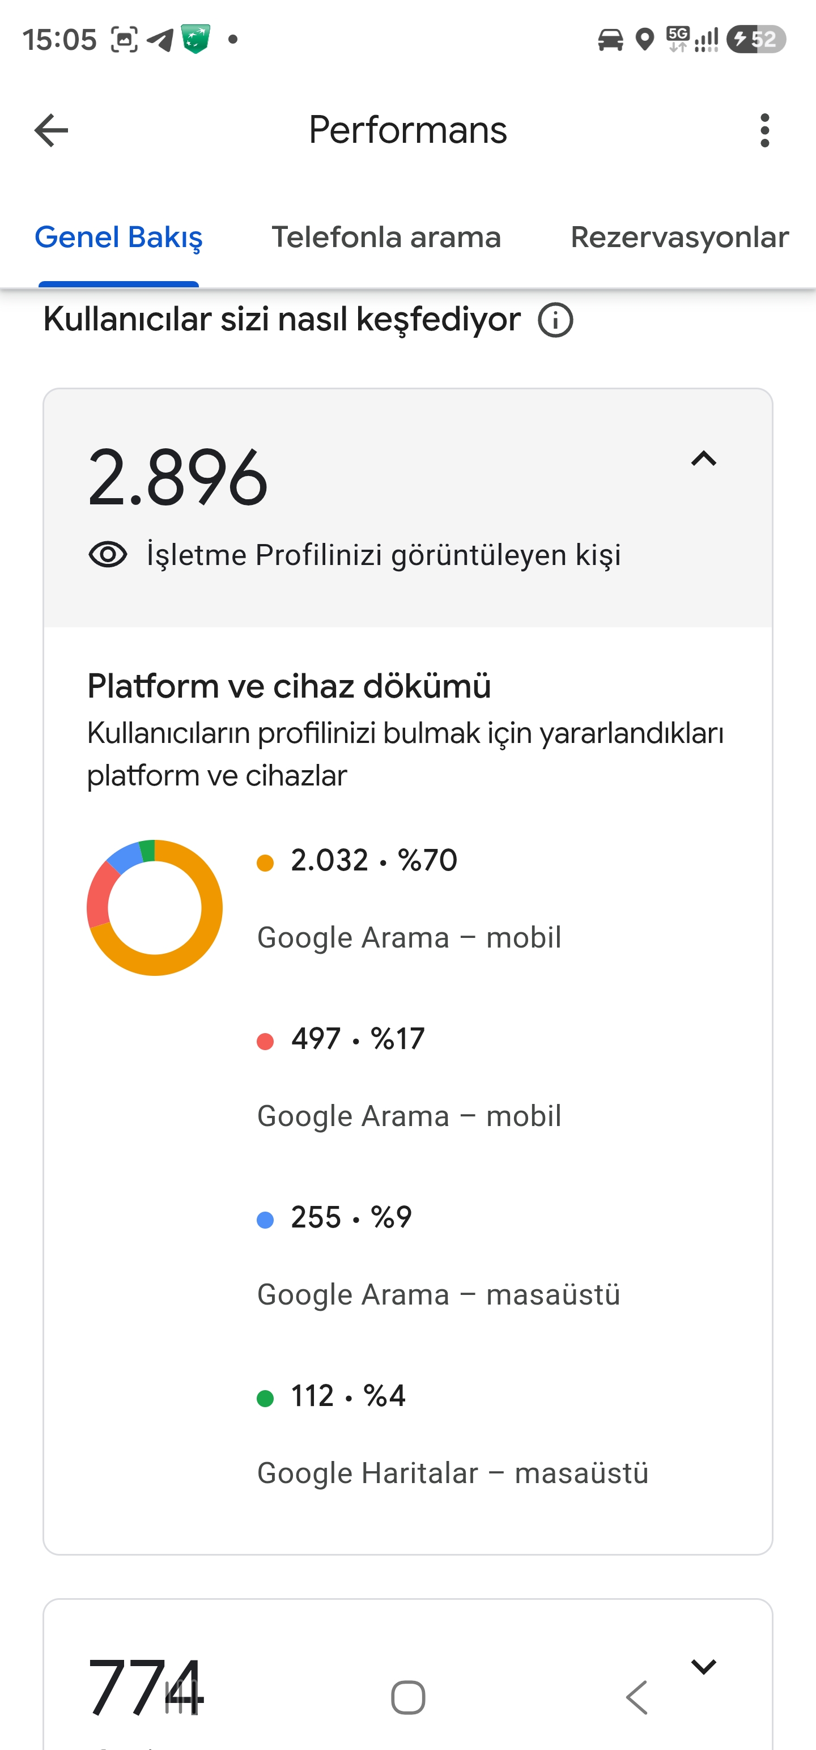
Task: Open the Android recent apps button
Action: pyautogui.click(x=182, y=1698)
